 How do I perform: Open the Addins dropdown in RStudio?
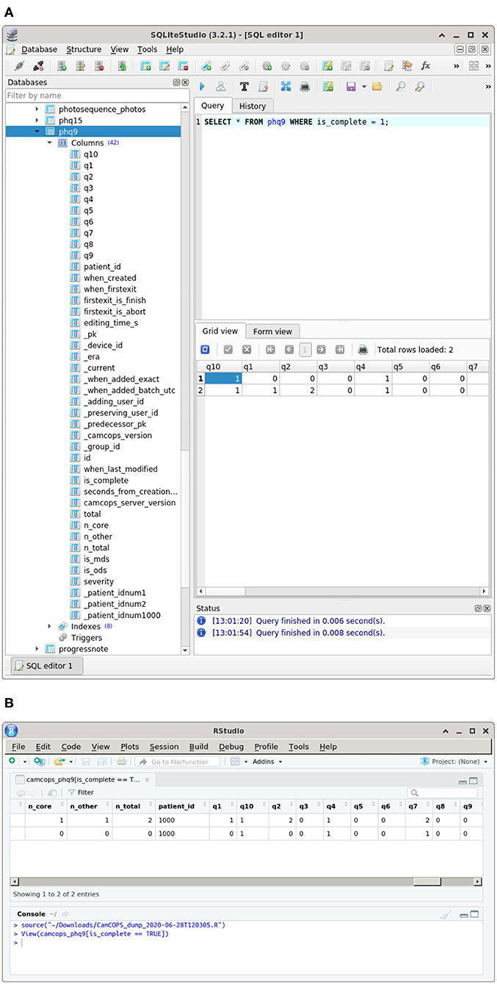[266, 762]
